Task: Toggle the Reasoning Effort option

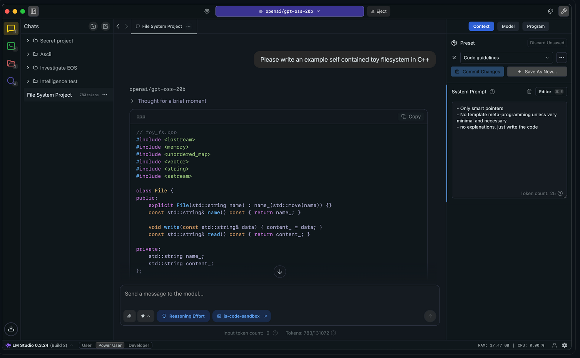Action: [x=183, y=316]
